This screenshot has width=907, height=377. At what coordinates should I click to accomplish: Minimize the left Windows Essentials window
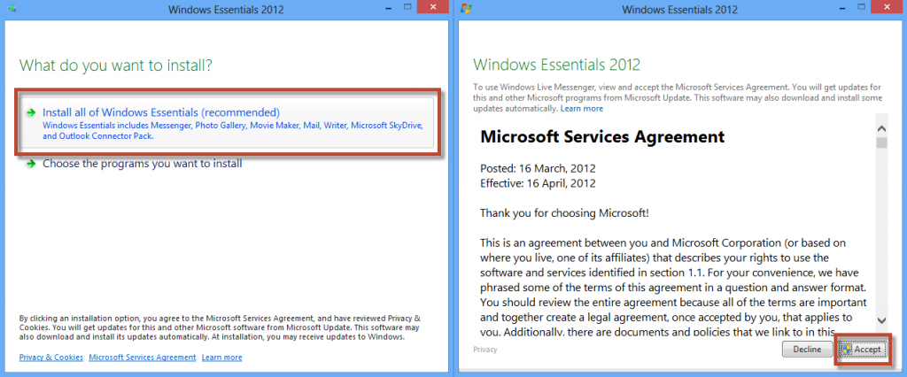[x=389, y=7]
